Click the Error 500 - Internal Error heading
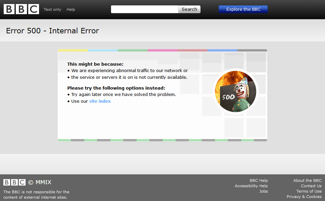The width and height of the screenshot is (325, 201). (x=52, y=31)
